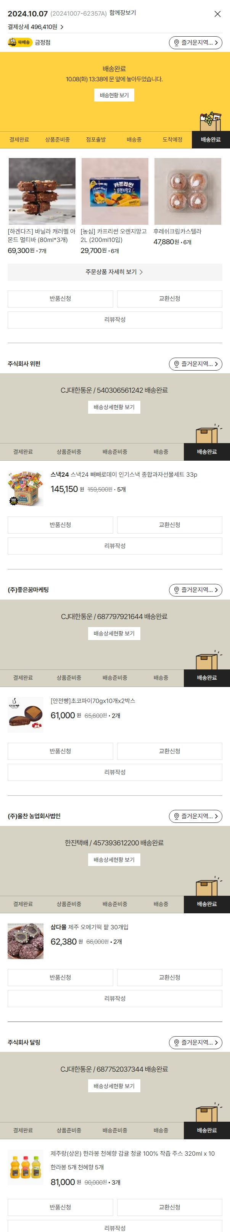This screenshot has width=230, height=1232.
Task: Open 즐거운지역 pill for (주)좋은꿈마케팅
Action: tap(195, 590)
